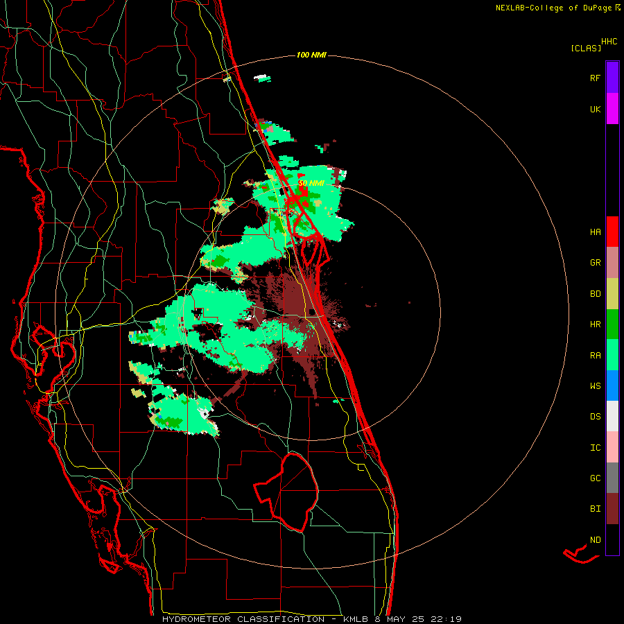This screenshot has height=624, width=624.
Task: Click the GR legend label
Action: [596, 263]
